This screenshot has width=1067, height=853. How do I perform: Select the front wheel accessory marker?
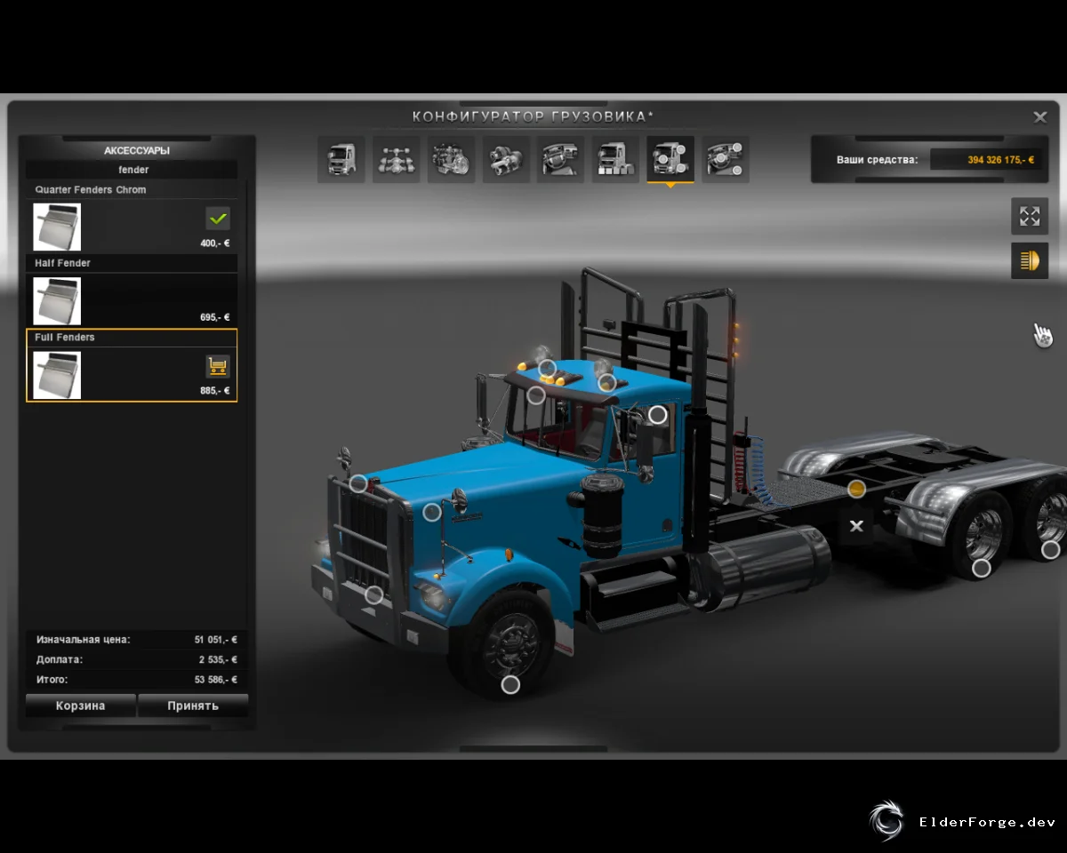point(510,685)
